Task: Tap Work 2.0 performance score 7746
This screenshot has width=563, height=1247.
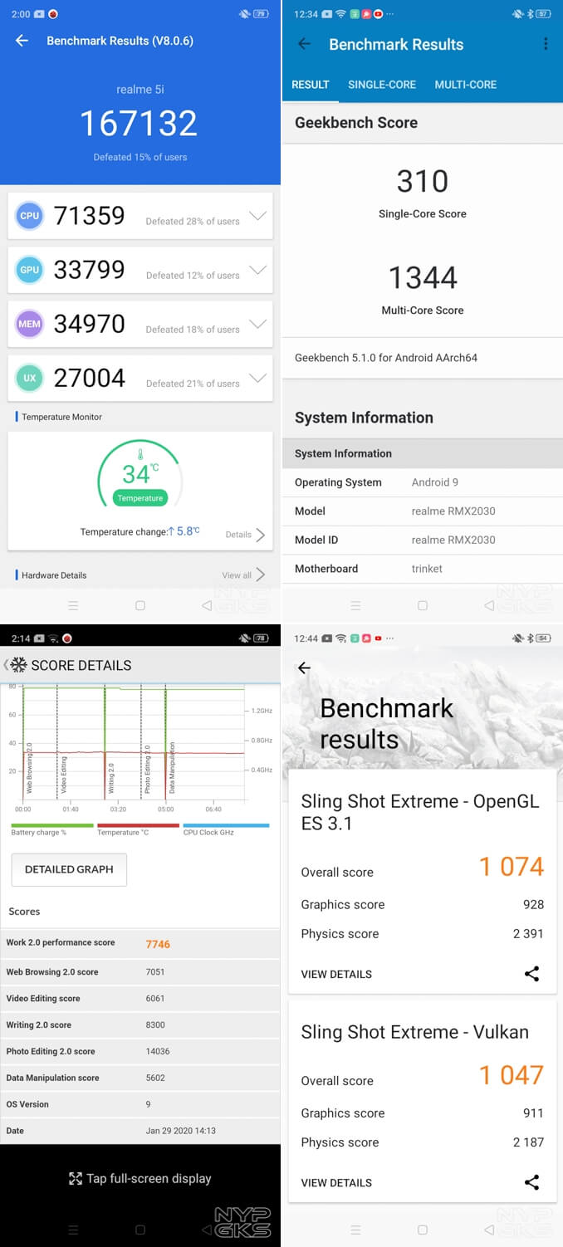Action: point(140,943)
